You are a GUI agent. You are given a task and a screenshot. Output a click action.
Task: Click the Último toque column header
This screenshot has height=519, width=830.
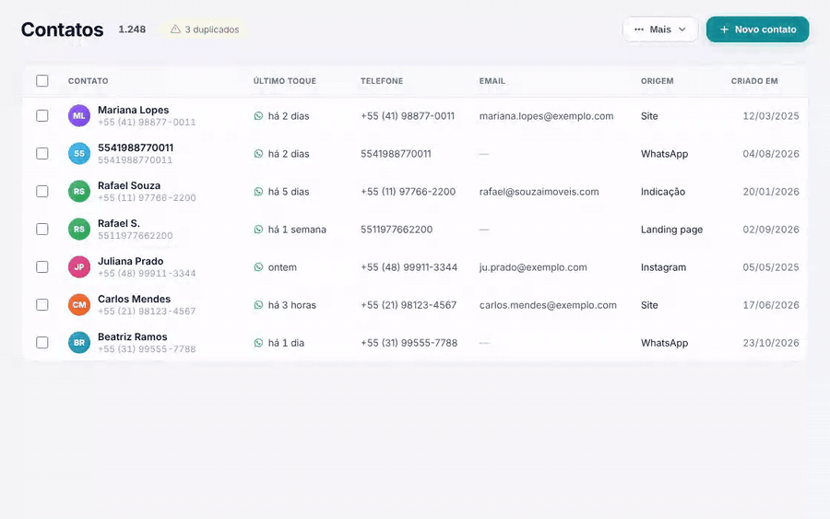tap(284, 81)
